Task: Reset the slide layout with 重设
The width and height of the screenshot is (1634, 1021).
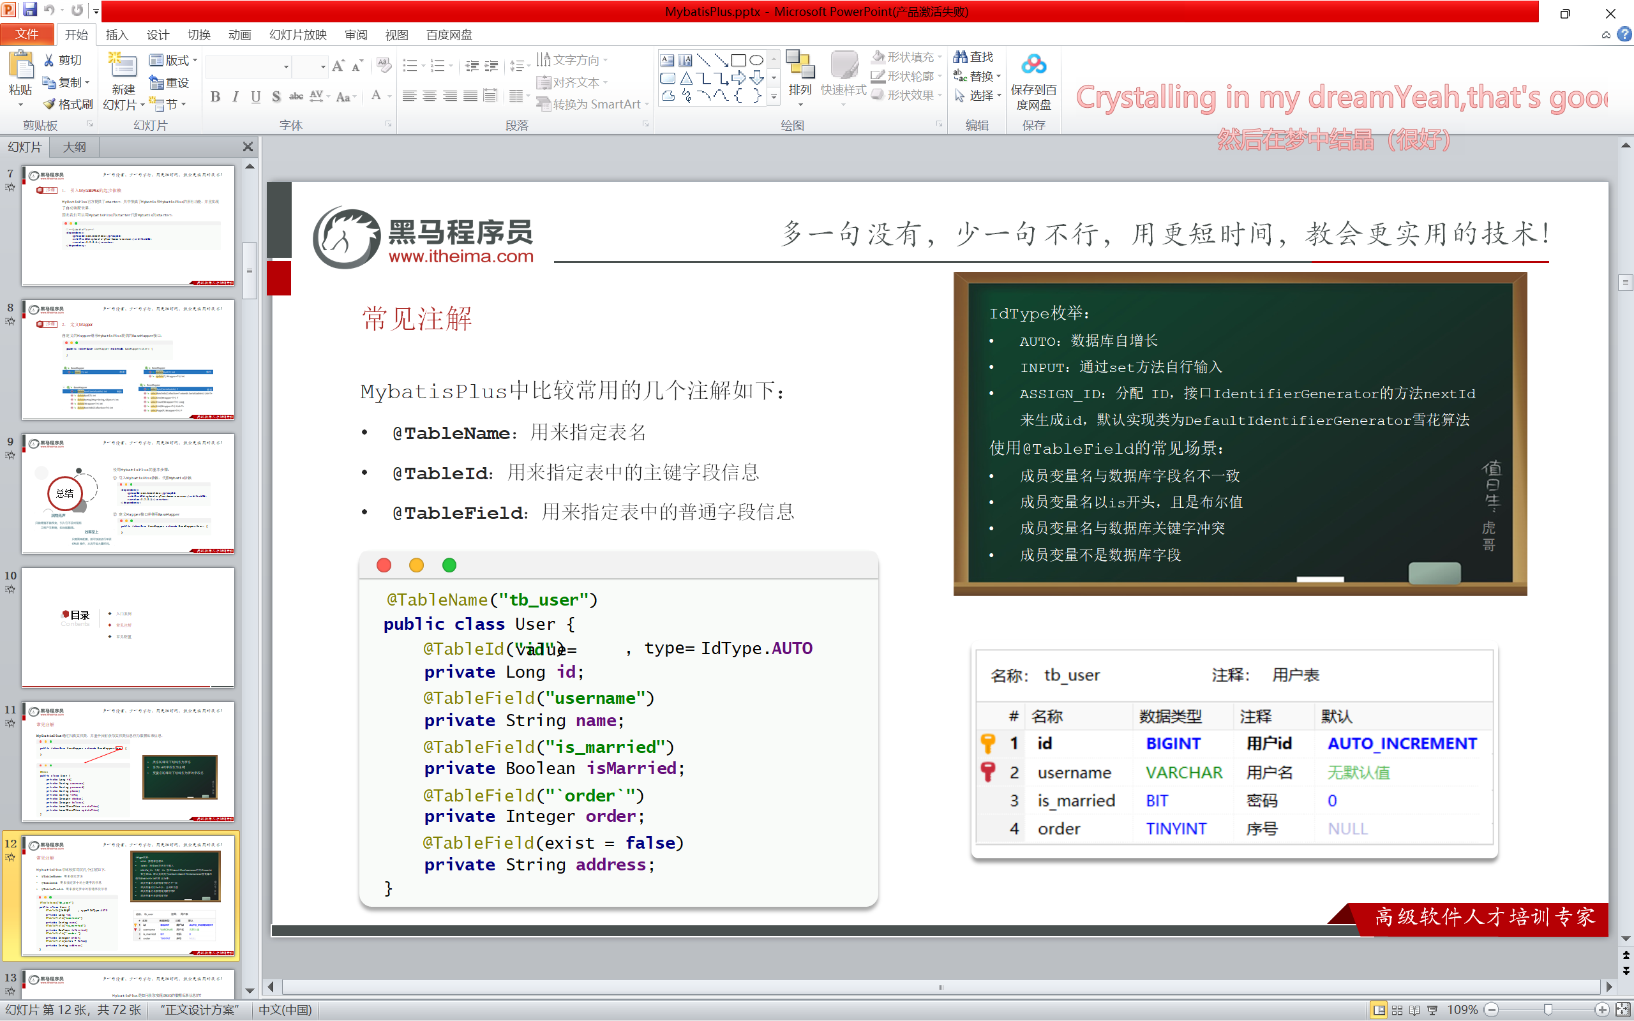Action: [x=170, y=82]
